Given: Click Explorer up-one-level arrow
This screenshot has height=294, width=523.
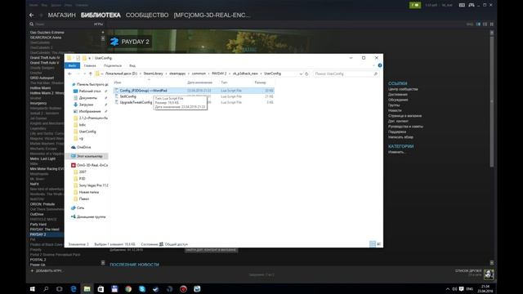Looking at the screenshot, I should 91,73.
